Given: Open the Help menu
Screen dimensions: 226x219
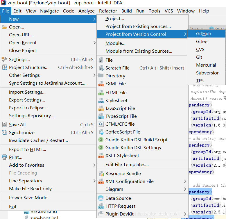Looking at the screenshot, I should point(204,11).
